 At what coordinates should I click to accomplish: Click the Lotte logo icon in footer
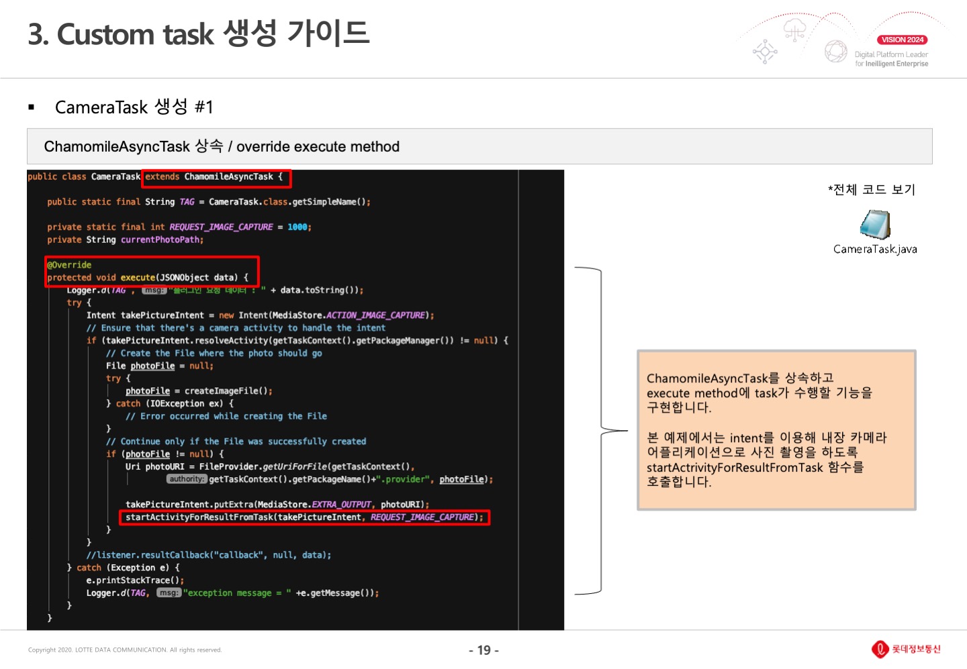click(x=880, y=649)
